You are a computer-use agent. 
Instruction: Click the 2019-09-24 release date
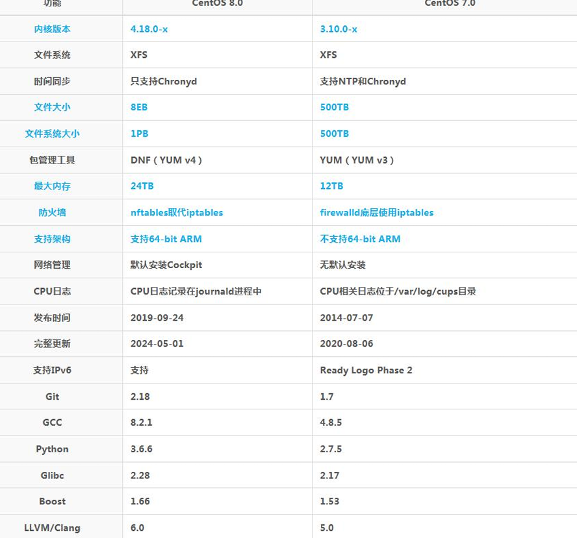157,317
